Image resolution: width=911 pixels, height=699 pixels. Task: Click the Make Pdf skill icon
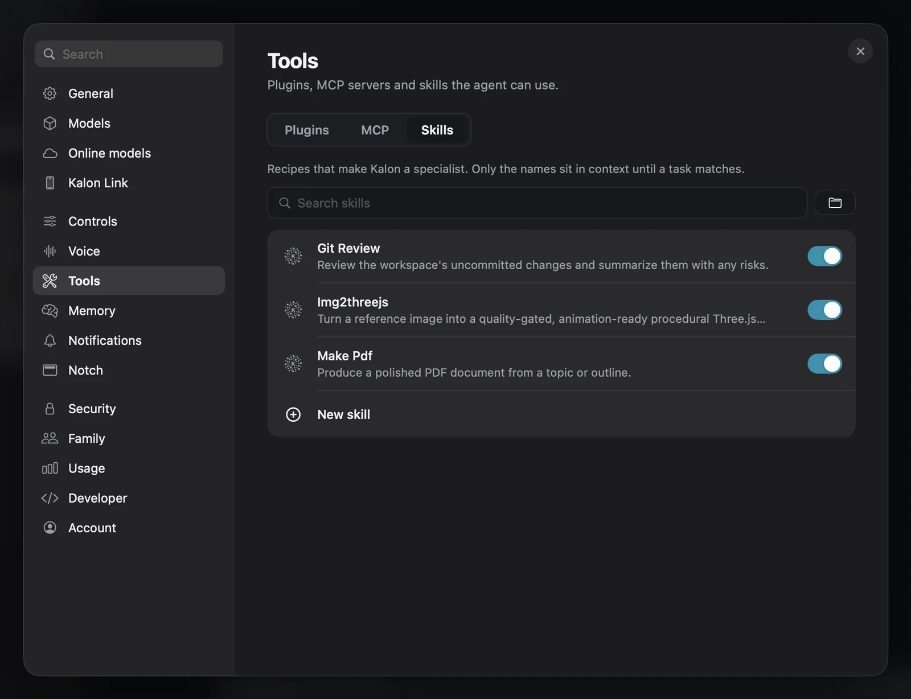293,364
